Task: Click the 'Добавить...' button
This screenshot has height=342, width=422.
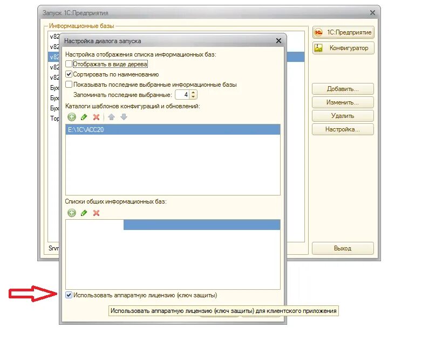Action: pos(343,89)
